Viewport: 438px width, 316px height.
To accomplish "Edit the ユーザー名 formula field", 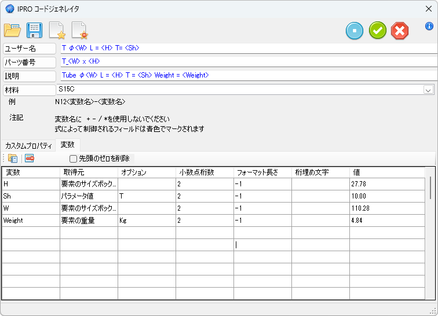I will click(x=249, y=48).
